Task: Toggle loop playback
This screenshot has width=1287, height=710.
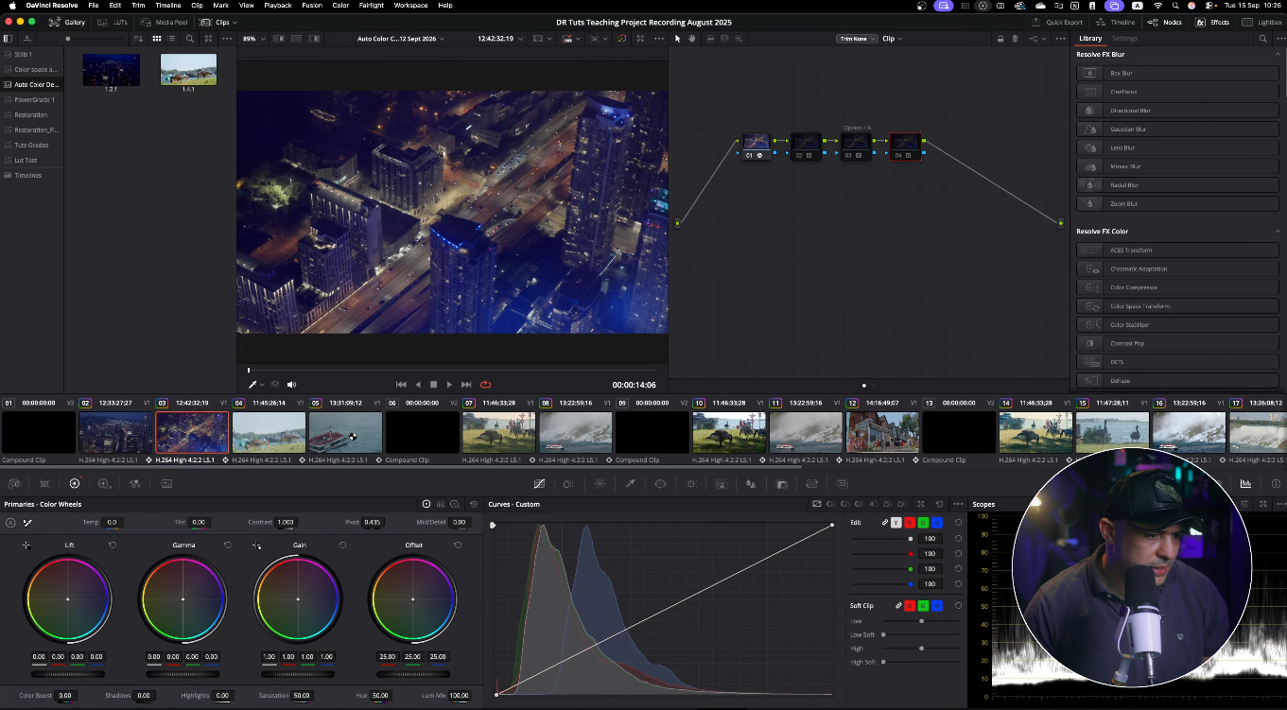Action: click(485, 385)
